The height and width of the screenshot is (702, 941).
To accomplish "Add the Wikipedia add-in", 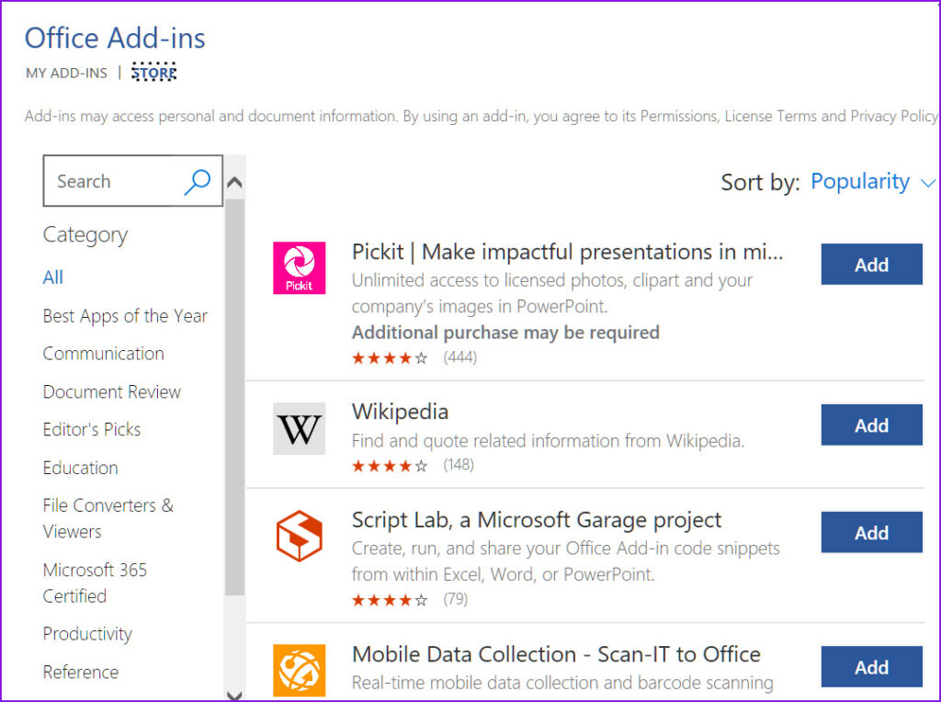I will tap(870, 425).
